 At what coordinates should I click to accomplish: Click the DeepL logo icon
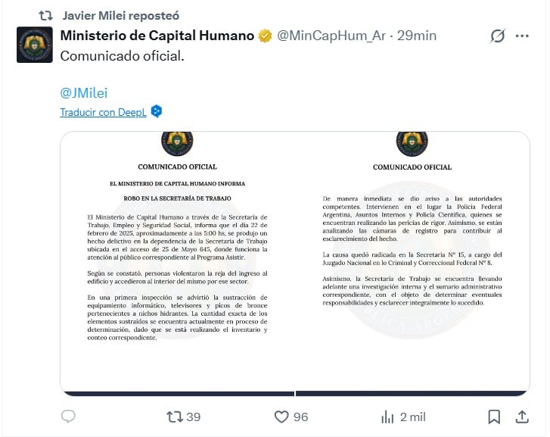coord(157,111)
